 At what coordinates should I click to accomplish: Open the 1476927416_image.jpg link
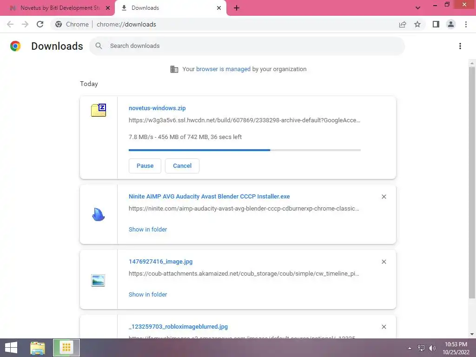(160, 261)
